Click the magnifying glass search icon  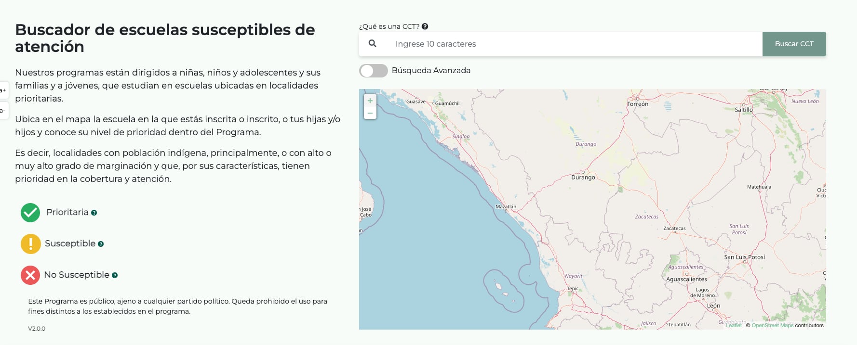click(x=374, y=43)
